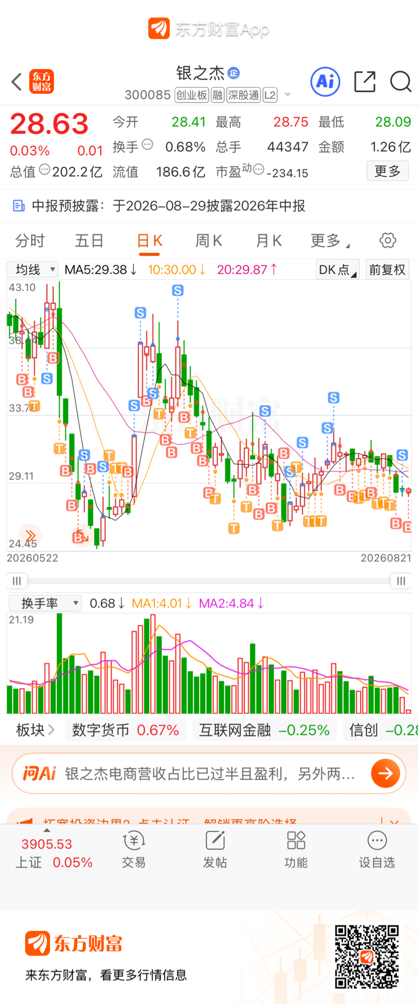Viewport: 418px width, 1004px height.
Task: Tap the stock code 300085
Action: [147, 95]
